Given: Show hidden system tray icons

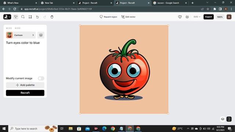Looking at the screenshot, I should coord(188,129).
